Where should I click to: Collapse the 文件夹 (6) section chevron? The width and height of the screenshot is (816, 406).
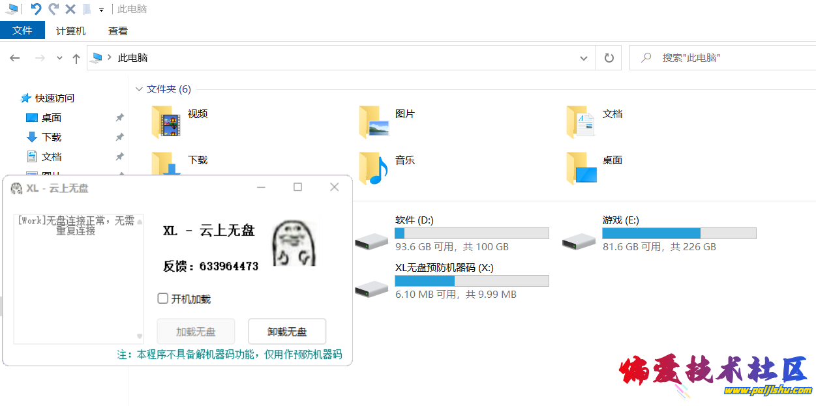click(x=139, y=89)
